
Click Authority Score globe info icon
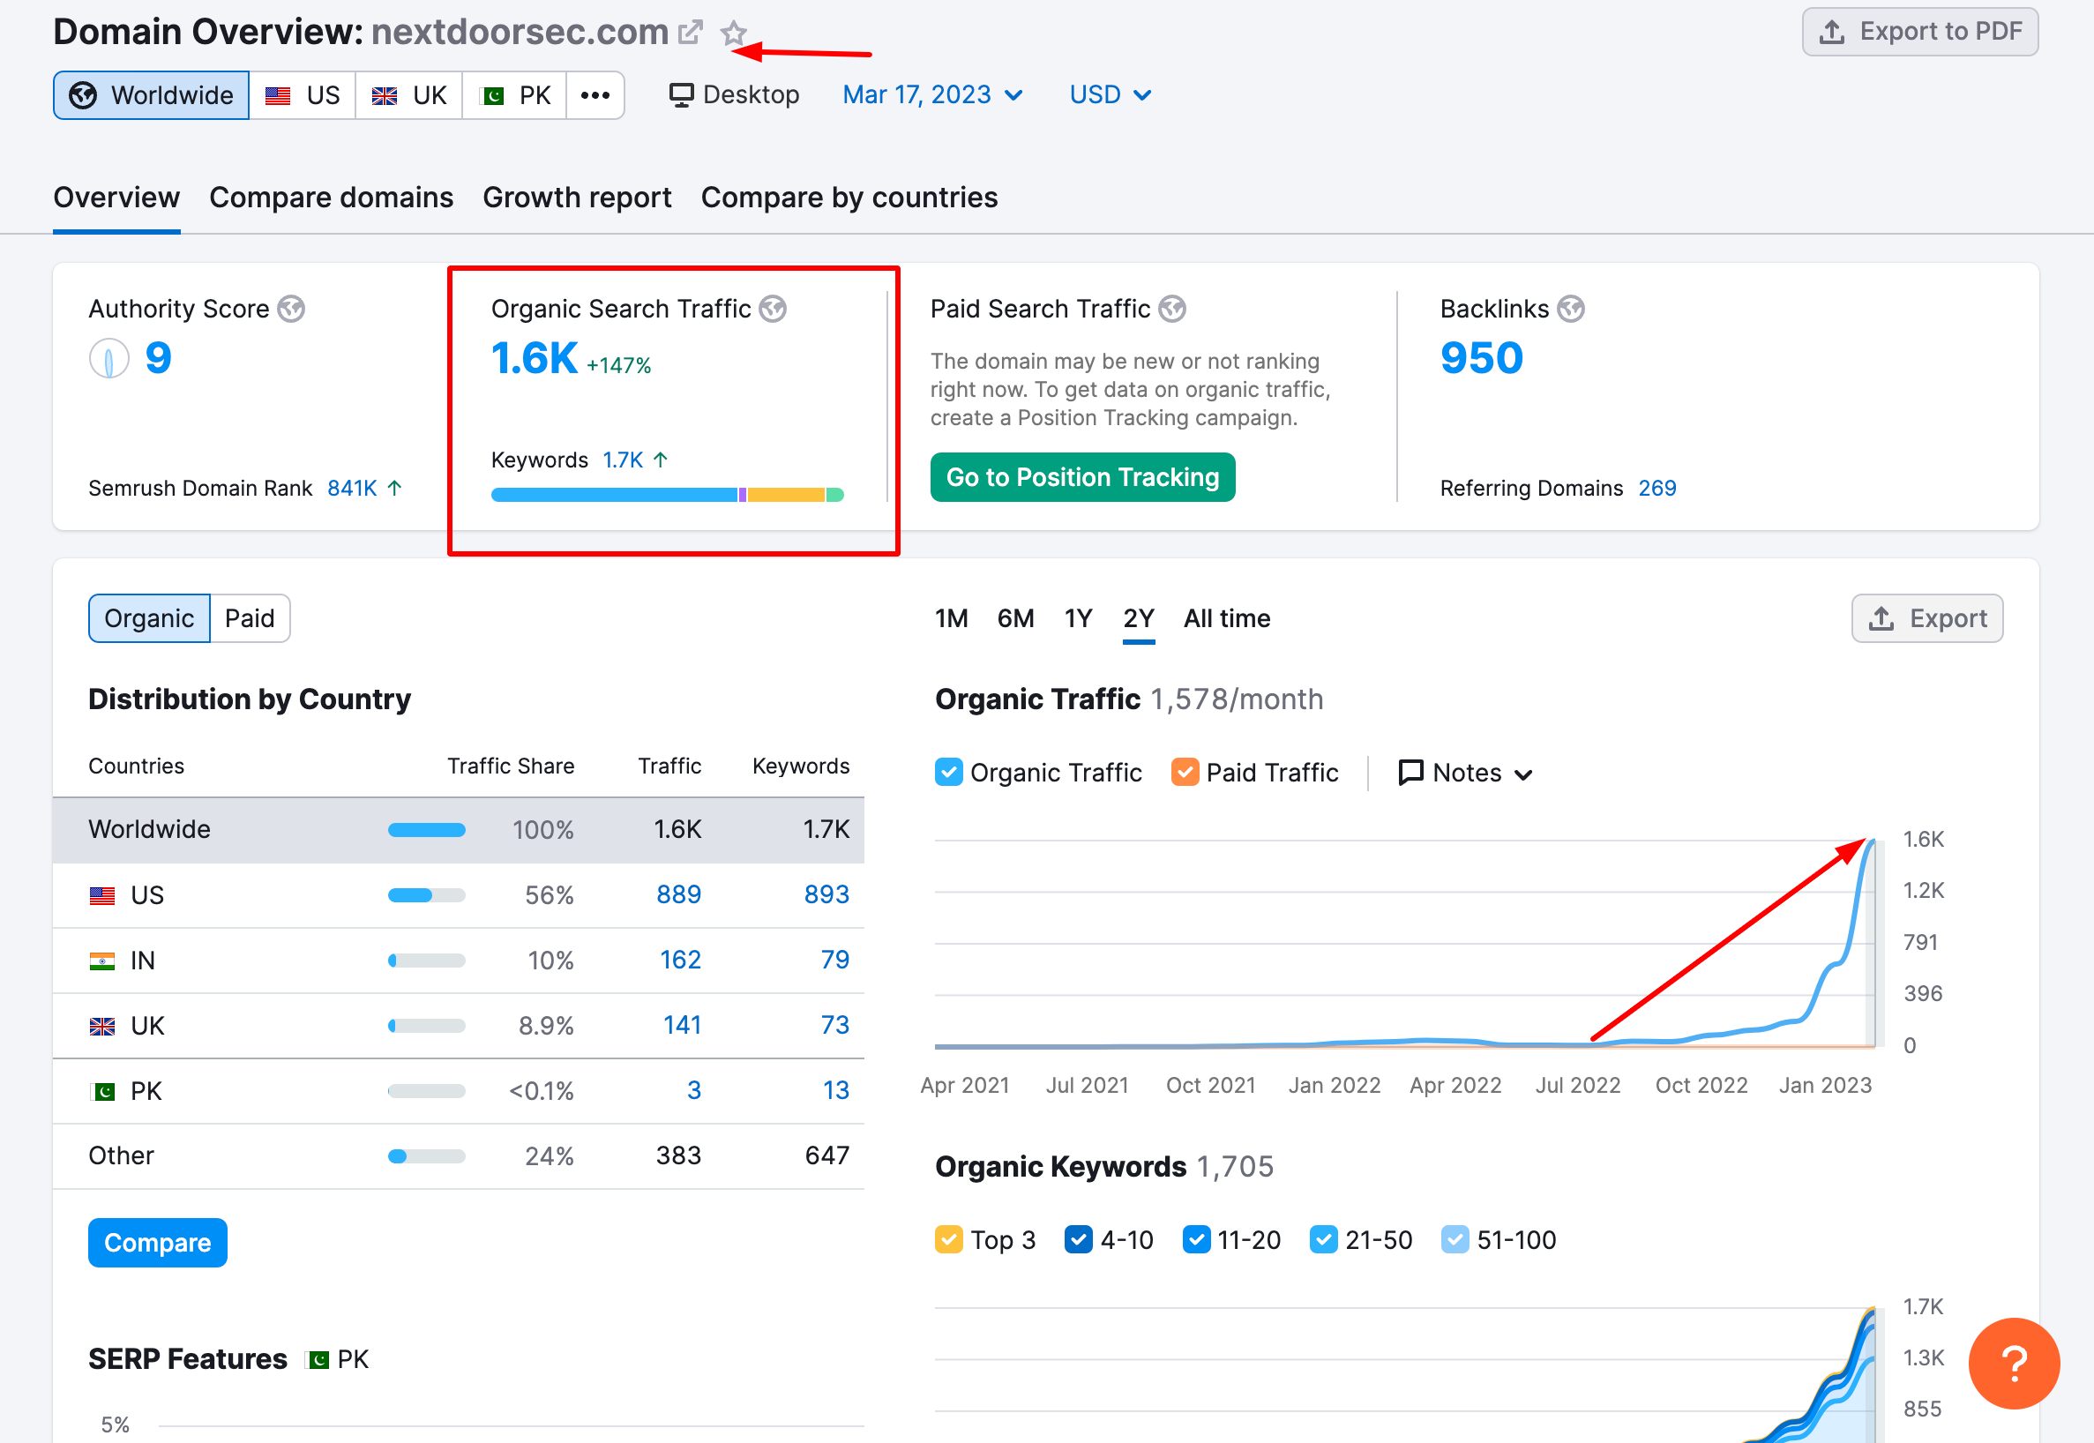(x=291, y=310)
